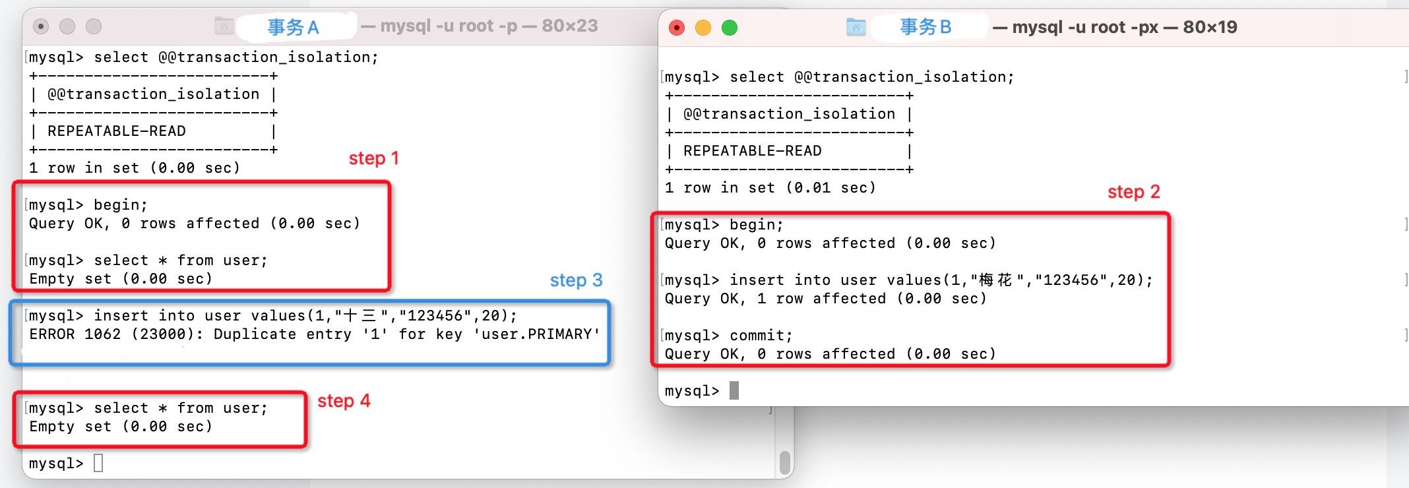Viewport: 1409px width, 488px height.
Task: Click the folder proxy icon in 事务A title bar
Action: (223, 27)
